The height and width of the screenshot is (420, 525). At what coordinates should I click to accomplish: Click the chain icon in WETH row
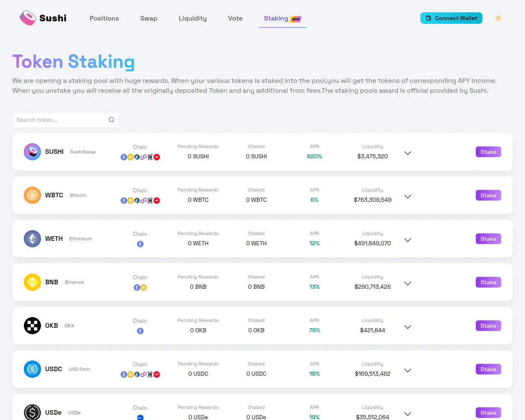[x=140, y=244]
